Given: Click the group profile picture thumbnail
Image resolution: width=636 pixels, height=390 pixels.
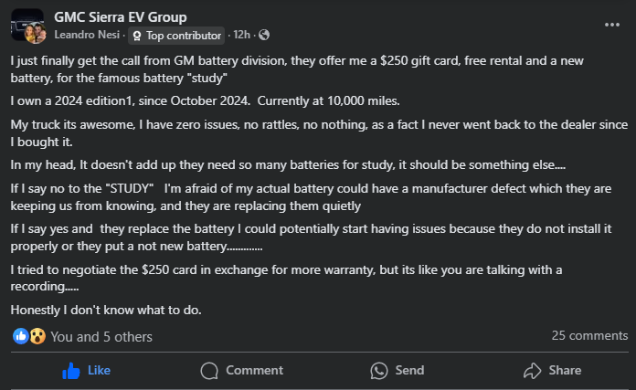Looking at the screenshot, I should coord(27,26).
